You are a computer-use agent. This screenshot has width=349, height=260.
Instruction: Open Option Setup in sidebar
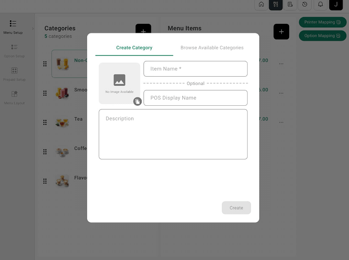[14, 51]
